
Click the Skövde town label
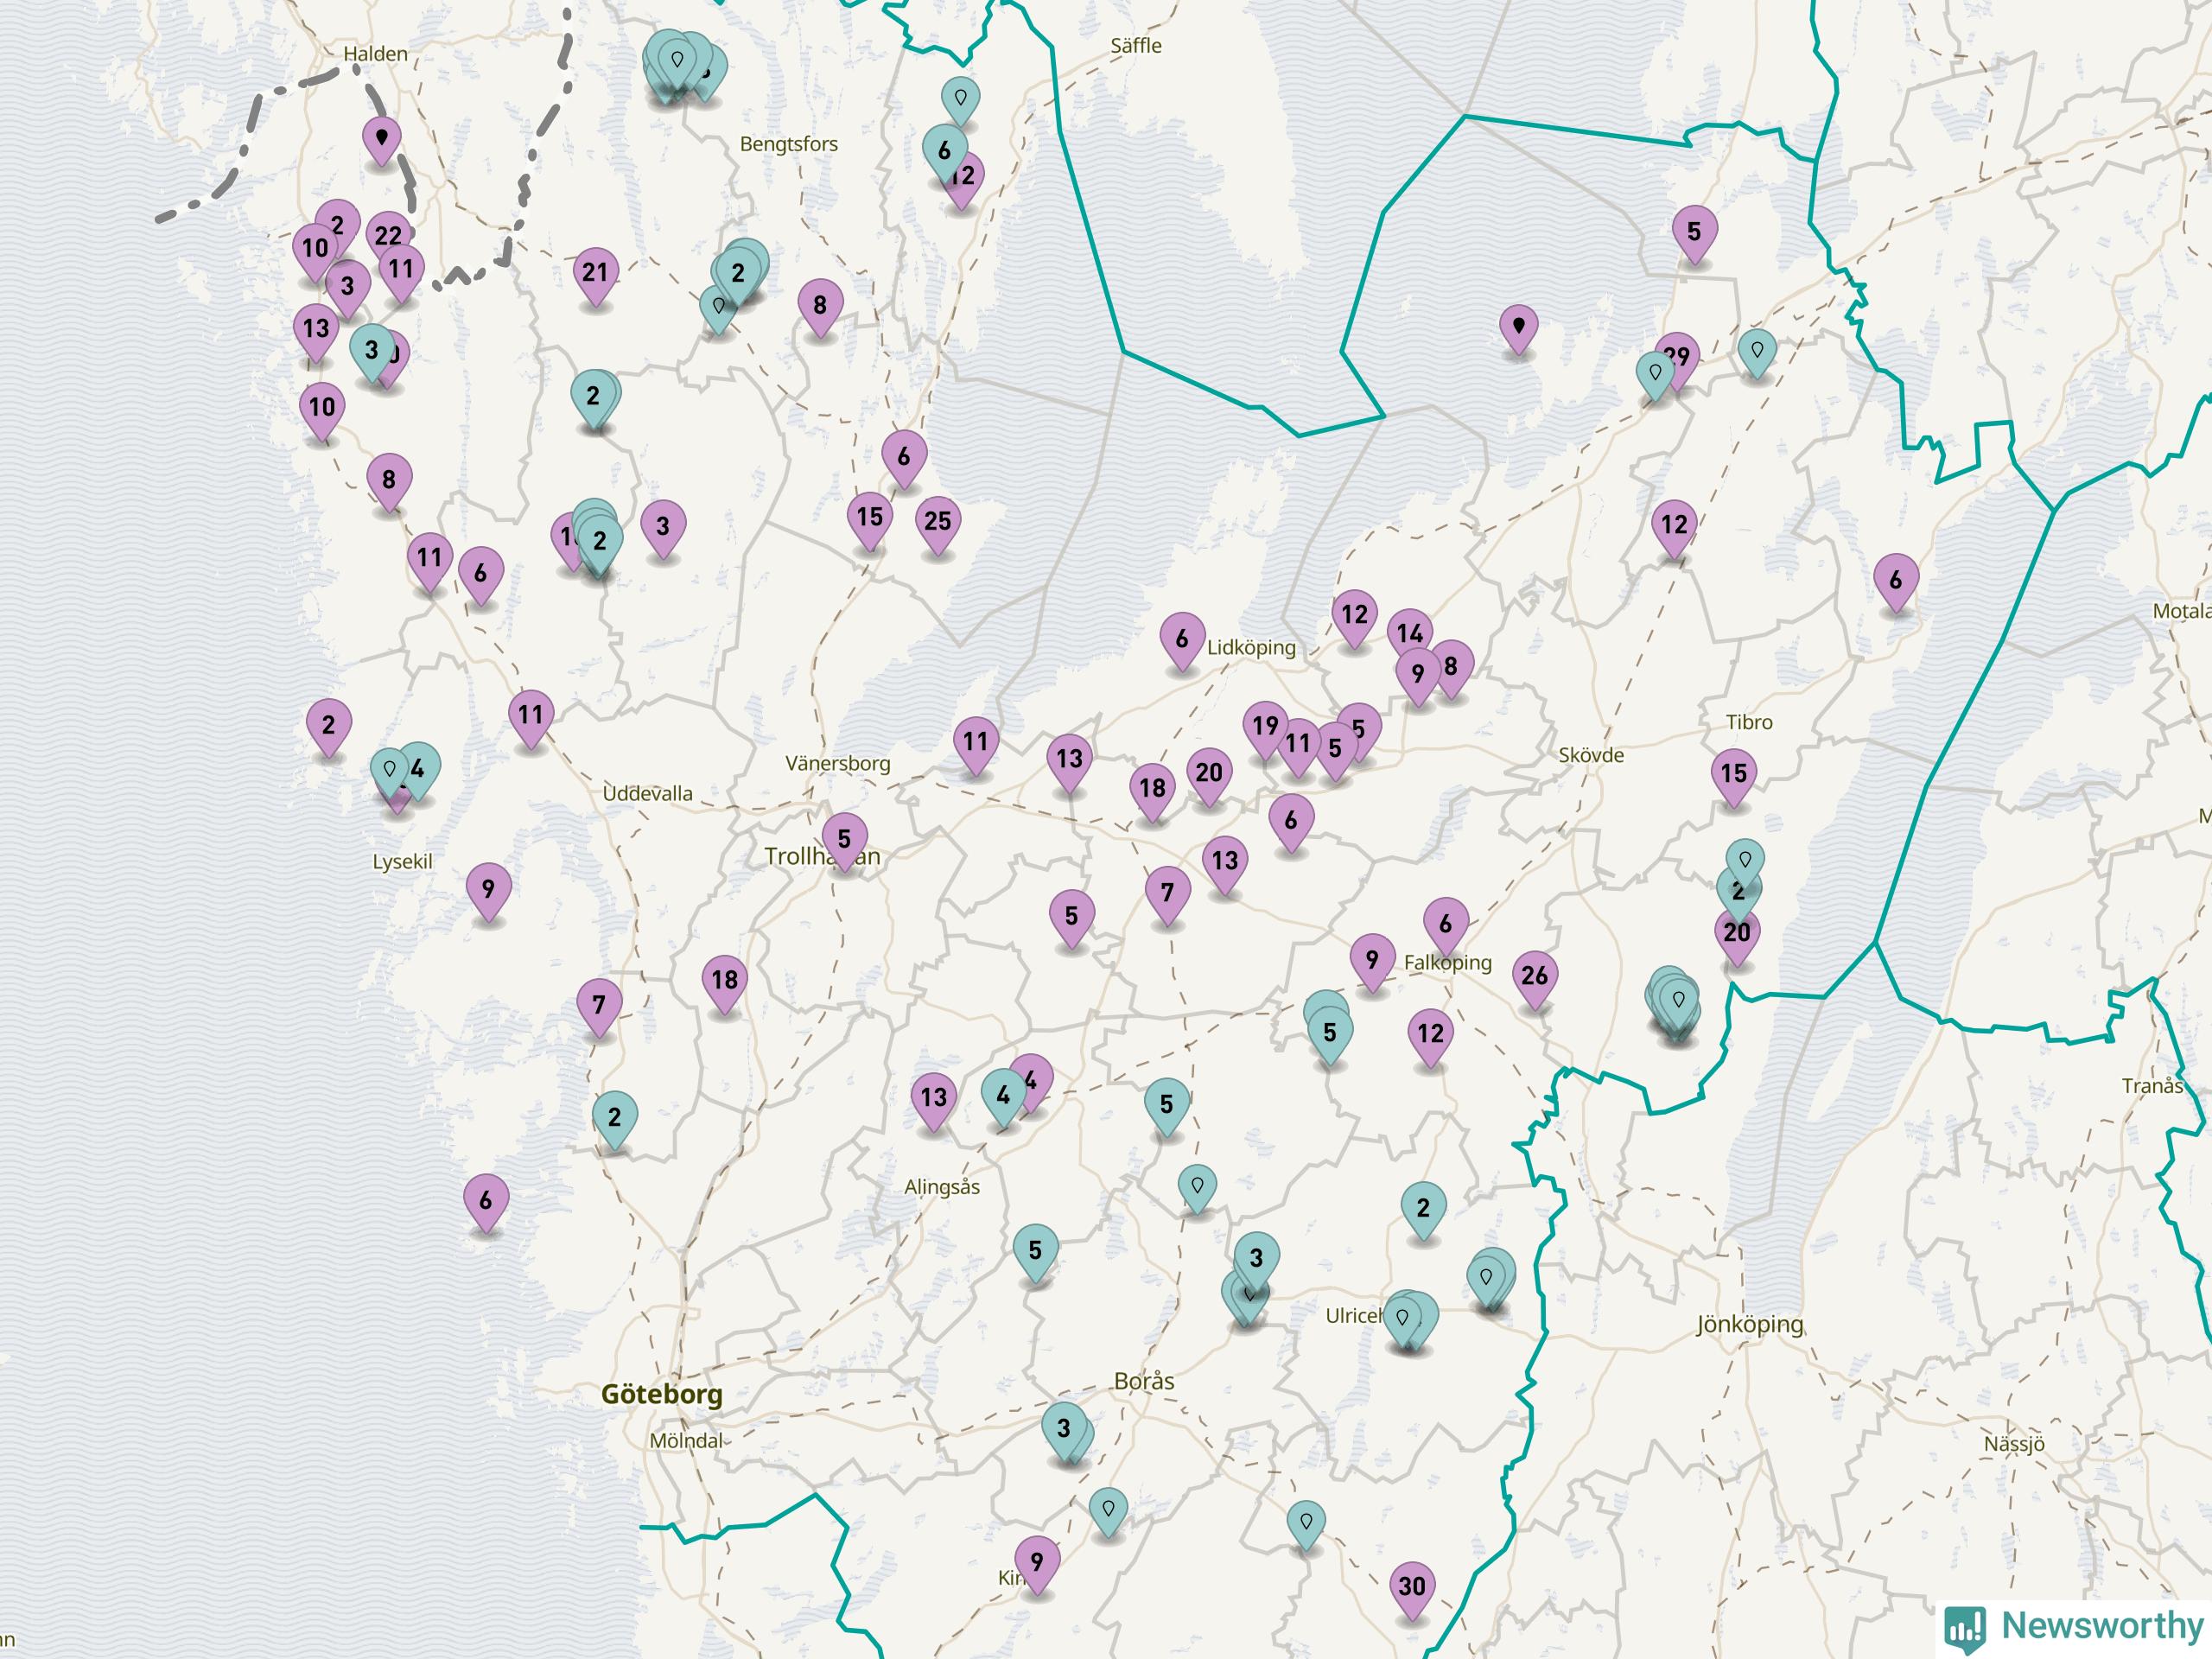1591,755
